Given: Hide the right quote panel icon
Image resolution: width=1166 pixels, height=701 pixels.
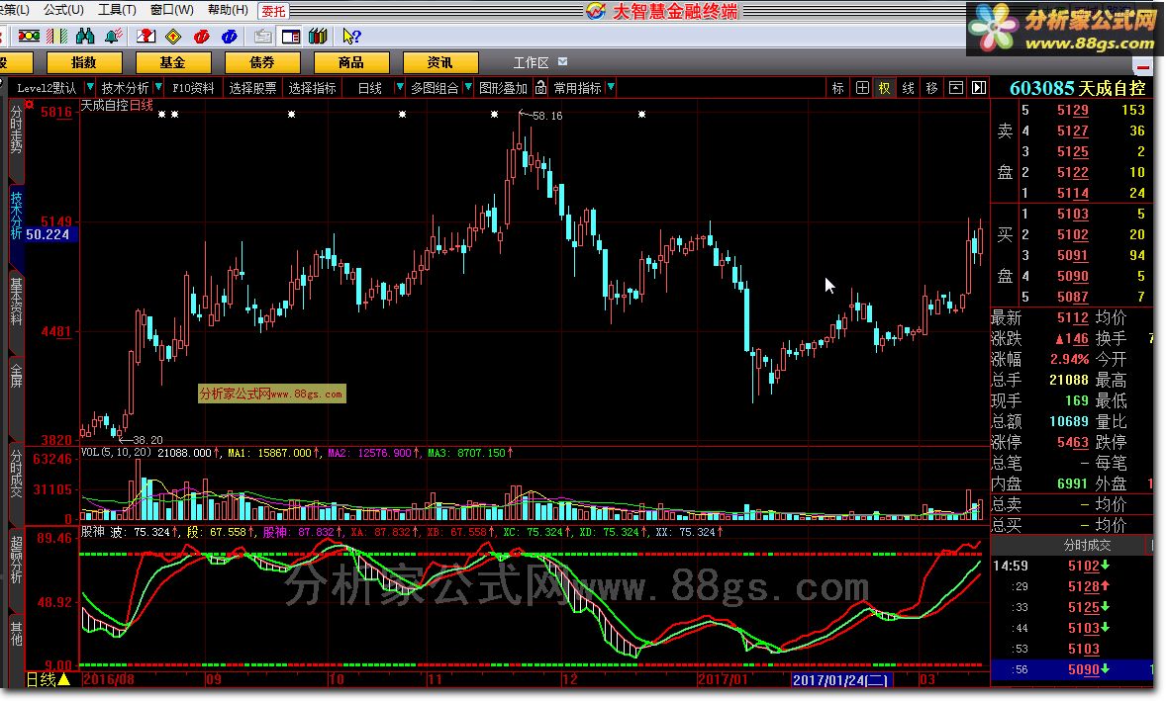Looking at the screenshot, I should coord(979,88).
